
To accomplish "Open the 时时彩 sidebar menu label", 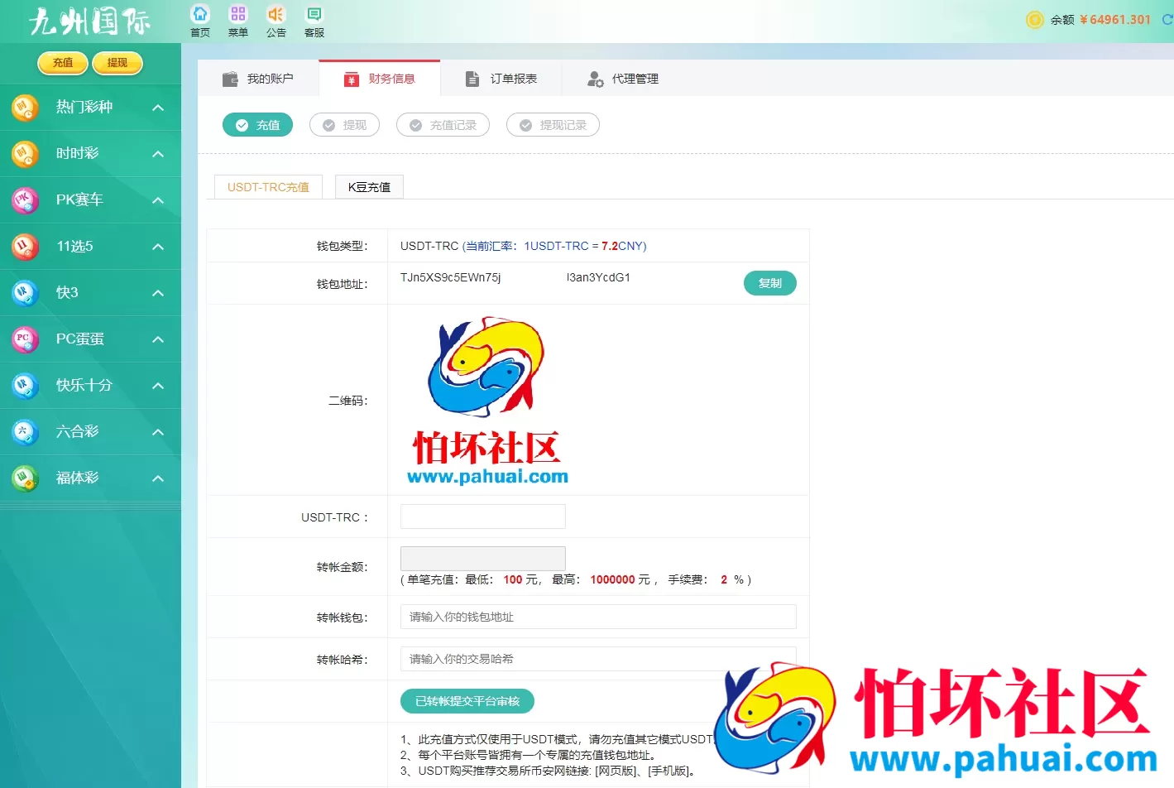I will pos(77,154).
